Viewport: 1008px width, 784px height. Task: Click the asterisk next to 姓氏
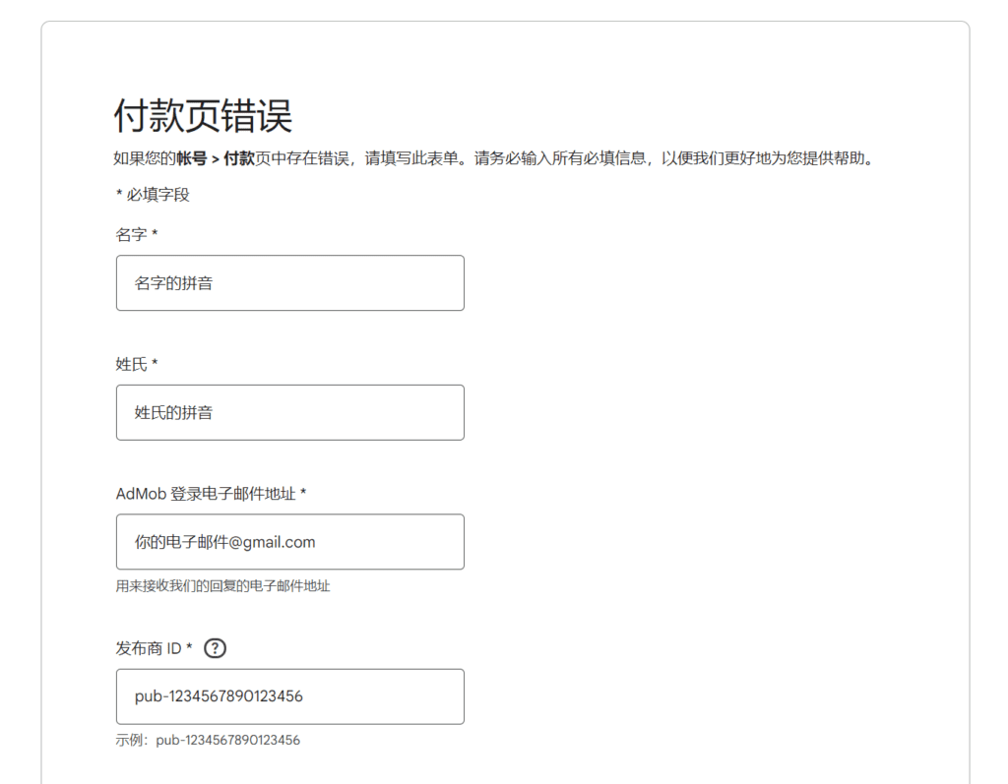(x=155, y=364)
